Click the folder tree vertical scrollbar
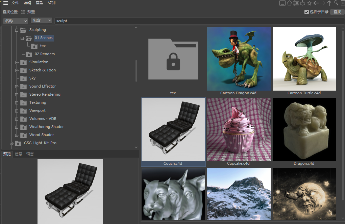Screen dimensions: 345x224 point(136,71)
